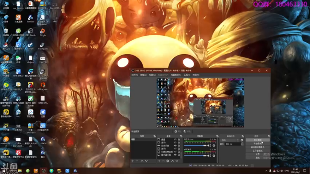310x174 pixels.
Task: Open 微信 desktop shortcut
Action: pos(18,60)
